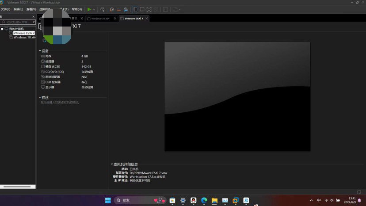Close the library panel

34,17
